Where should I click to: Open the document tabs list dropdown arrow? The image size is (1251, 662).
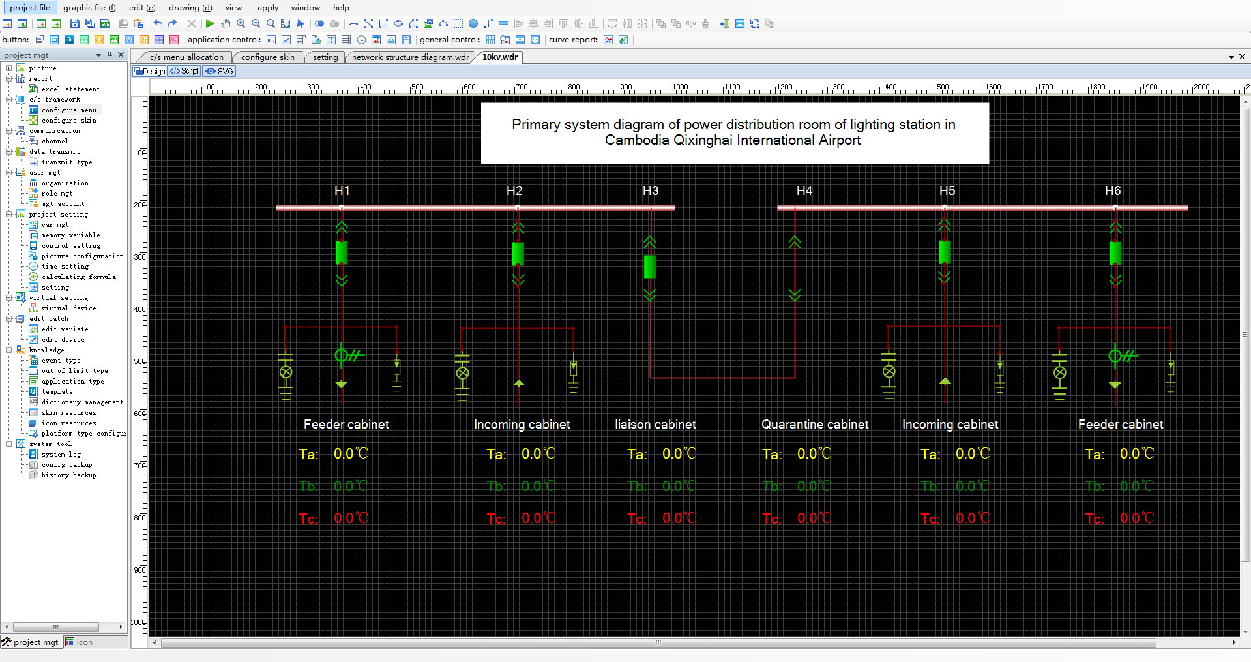(x=1231, y=57)
